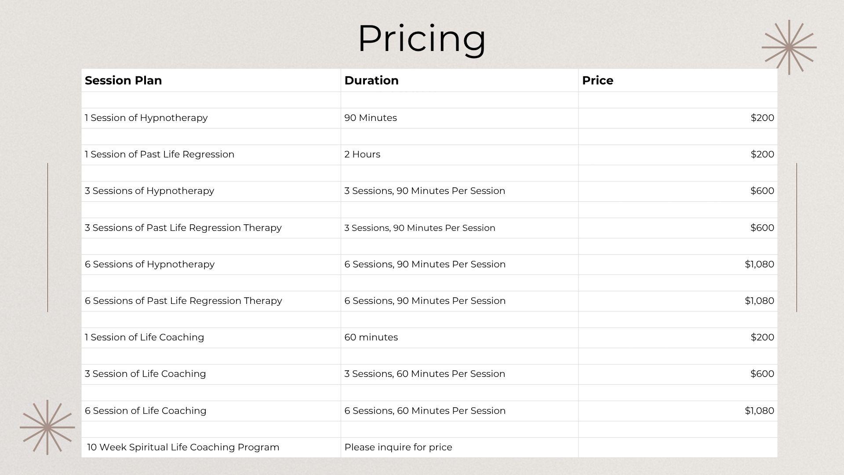The height and width of the screenshot is (475, 844).
Task: Select the 1 Session of Hypnotherapy row
Action: [429, 118]
